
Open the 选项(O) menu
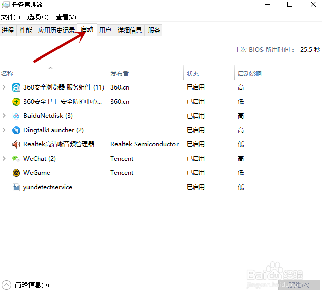[x=38, y=17]
